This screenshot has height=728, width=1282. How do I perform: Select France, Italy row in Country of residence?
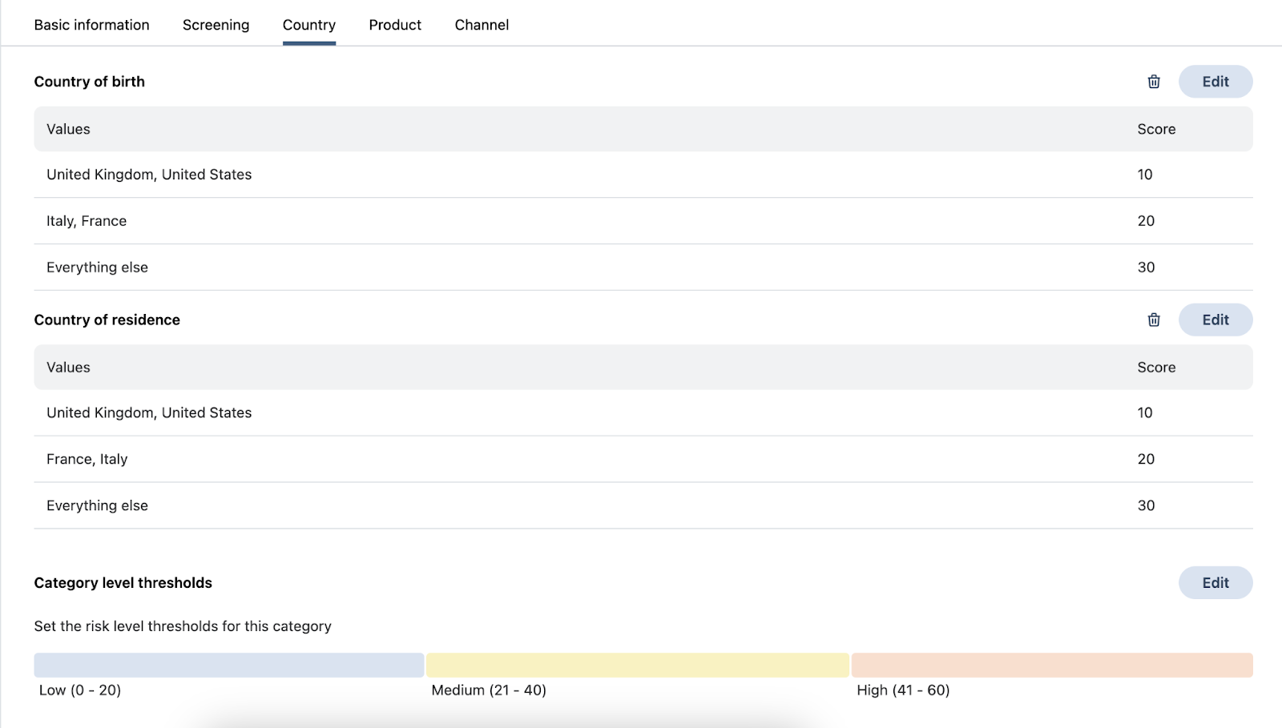[x=87, y=459]
